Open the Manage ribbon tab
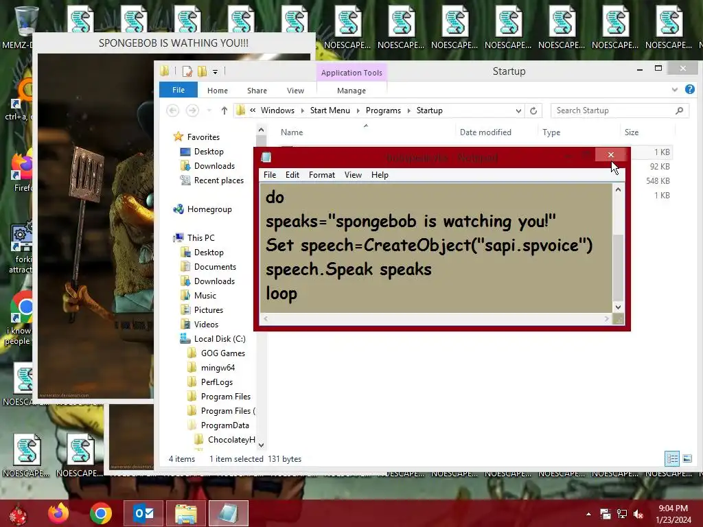This screenshot has height=527, width=703. pos(351,91)
